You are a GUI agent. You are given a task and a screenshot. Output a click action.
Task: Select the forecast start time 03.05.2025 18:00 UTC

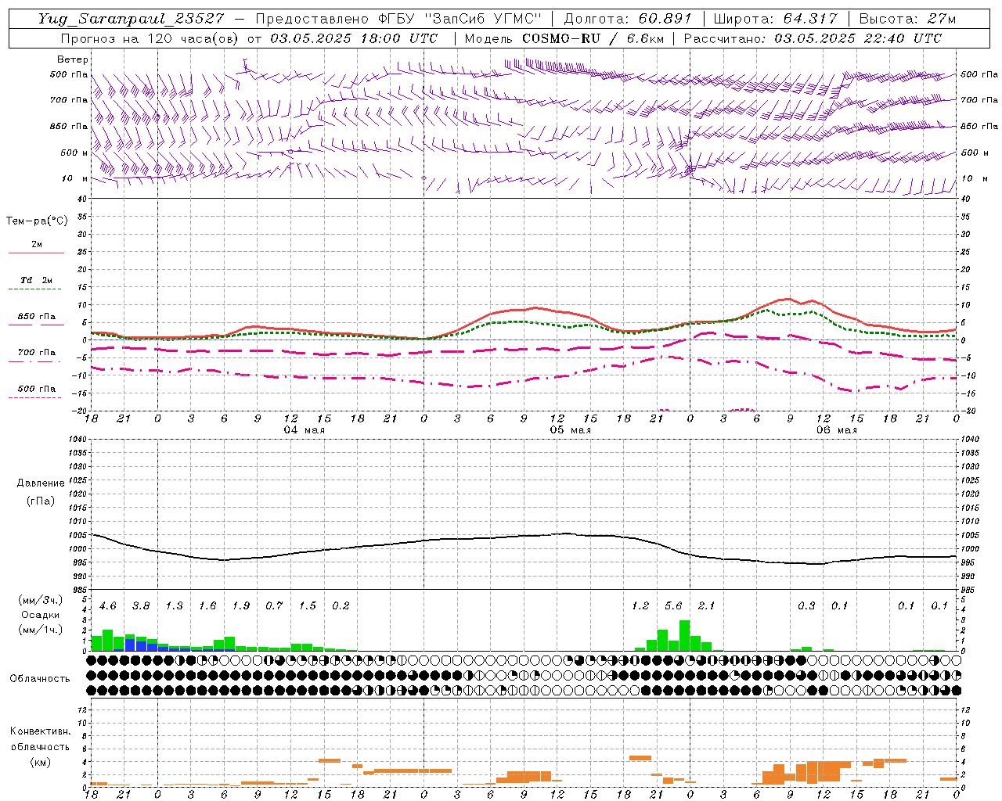click(x=354, y=38)
